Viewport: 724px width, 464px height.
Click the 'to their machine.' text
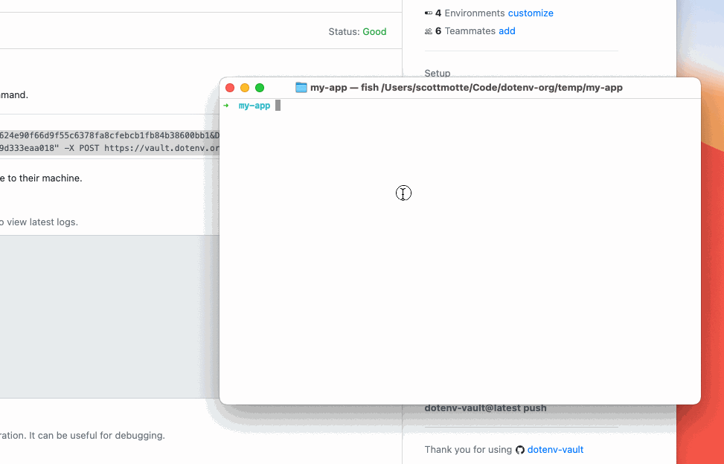coord(45,178)
